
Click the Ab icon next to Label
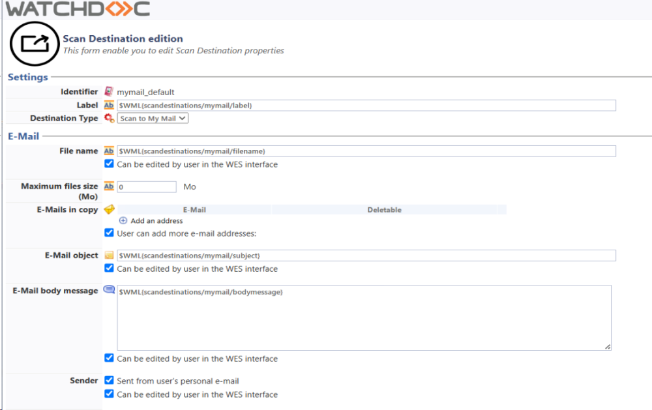click(x=109, y=105)
